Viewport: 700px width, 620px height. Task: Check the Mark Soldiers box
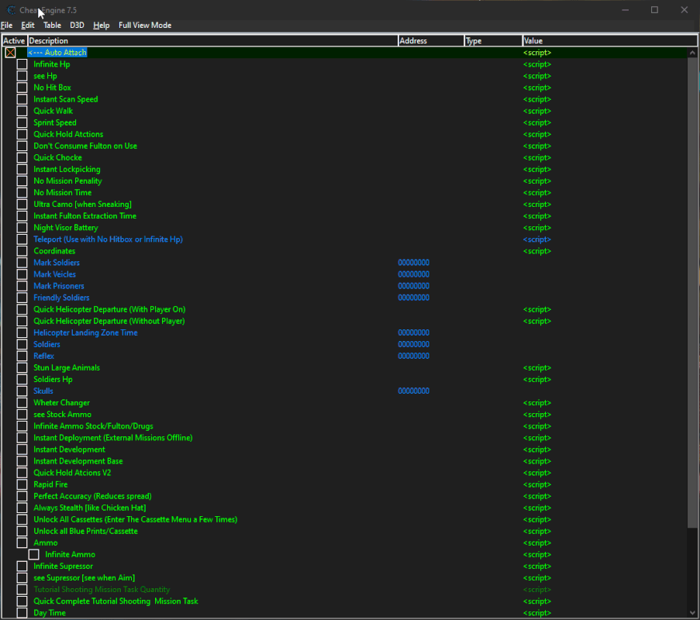(x=22, y=263)
